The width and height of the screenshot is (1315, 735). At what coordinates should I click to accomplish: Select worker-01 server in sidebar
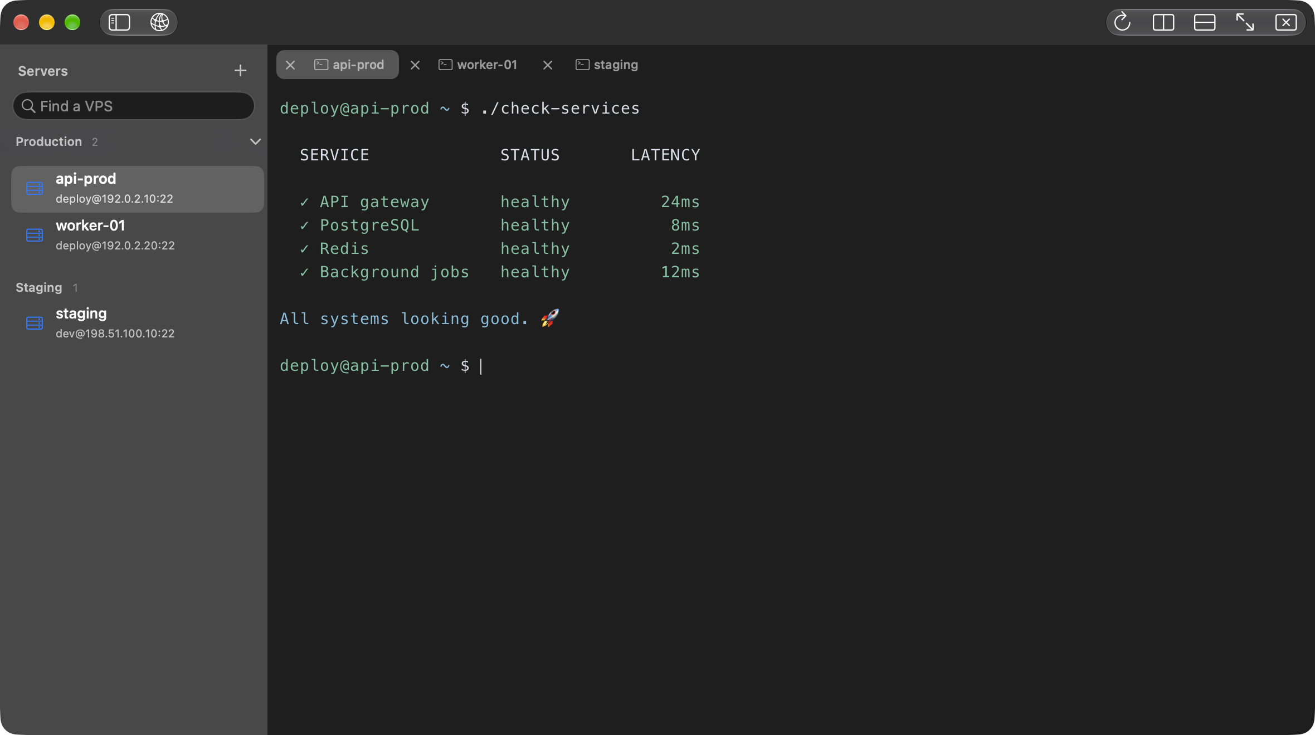coord(138,236)
